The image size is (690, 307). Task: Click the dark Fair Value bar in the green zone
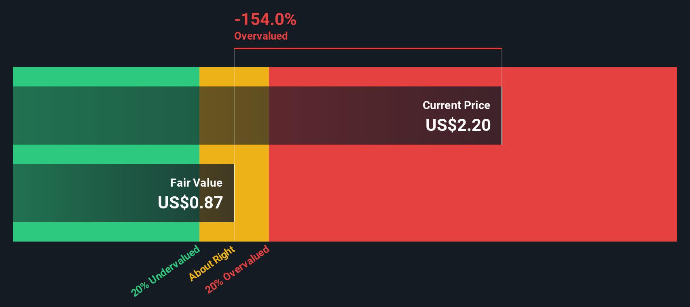[x=106, y=193]
